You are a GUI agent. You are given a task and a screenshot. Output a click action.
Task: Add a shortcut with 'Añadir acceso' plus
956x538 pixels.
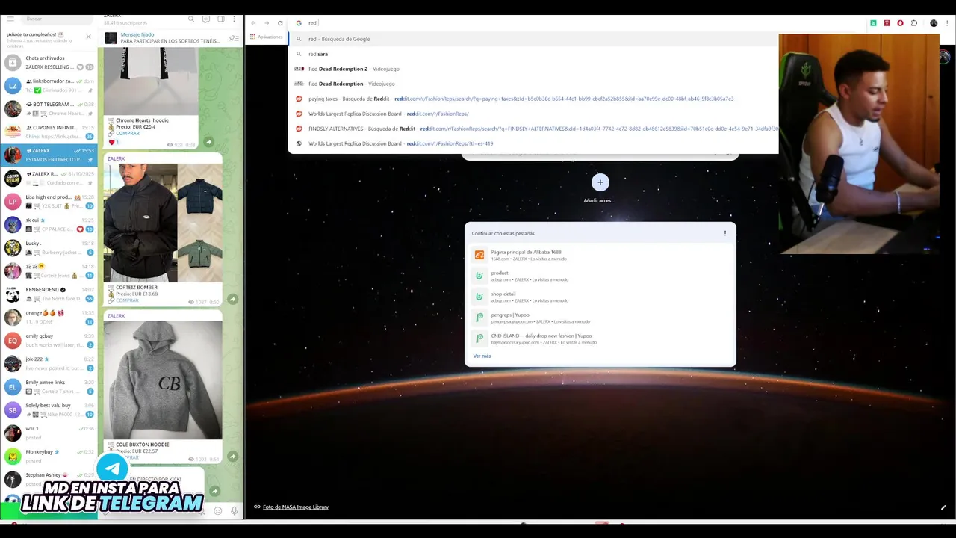click(600, 182)
